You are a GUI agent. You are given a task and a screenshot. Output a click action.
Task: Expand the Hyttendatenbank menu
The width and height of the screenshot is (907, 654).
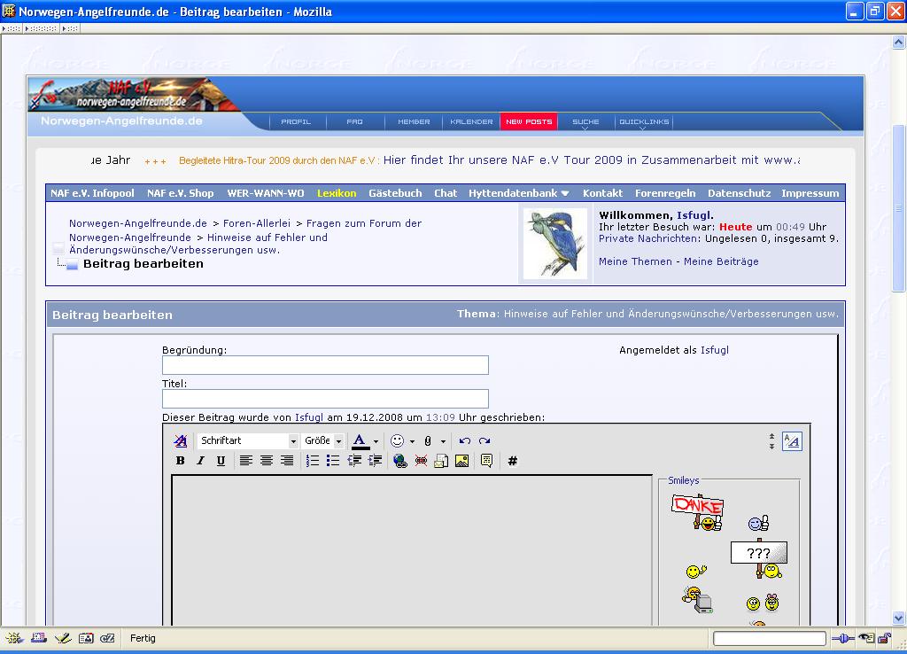[x=519, y=193]
